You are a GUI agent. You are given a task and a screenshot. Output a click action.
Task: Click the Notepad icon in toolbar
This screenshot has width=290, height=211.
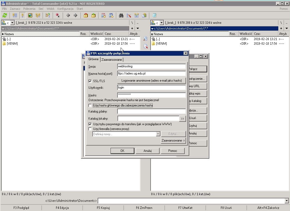(x=155, y=15)
